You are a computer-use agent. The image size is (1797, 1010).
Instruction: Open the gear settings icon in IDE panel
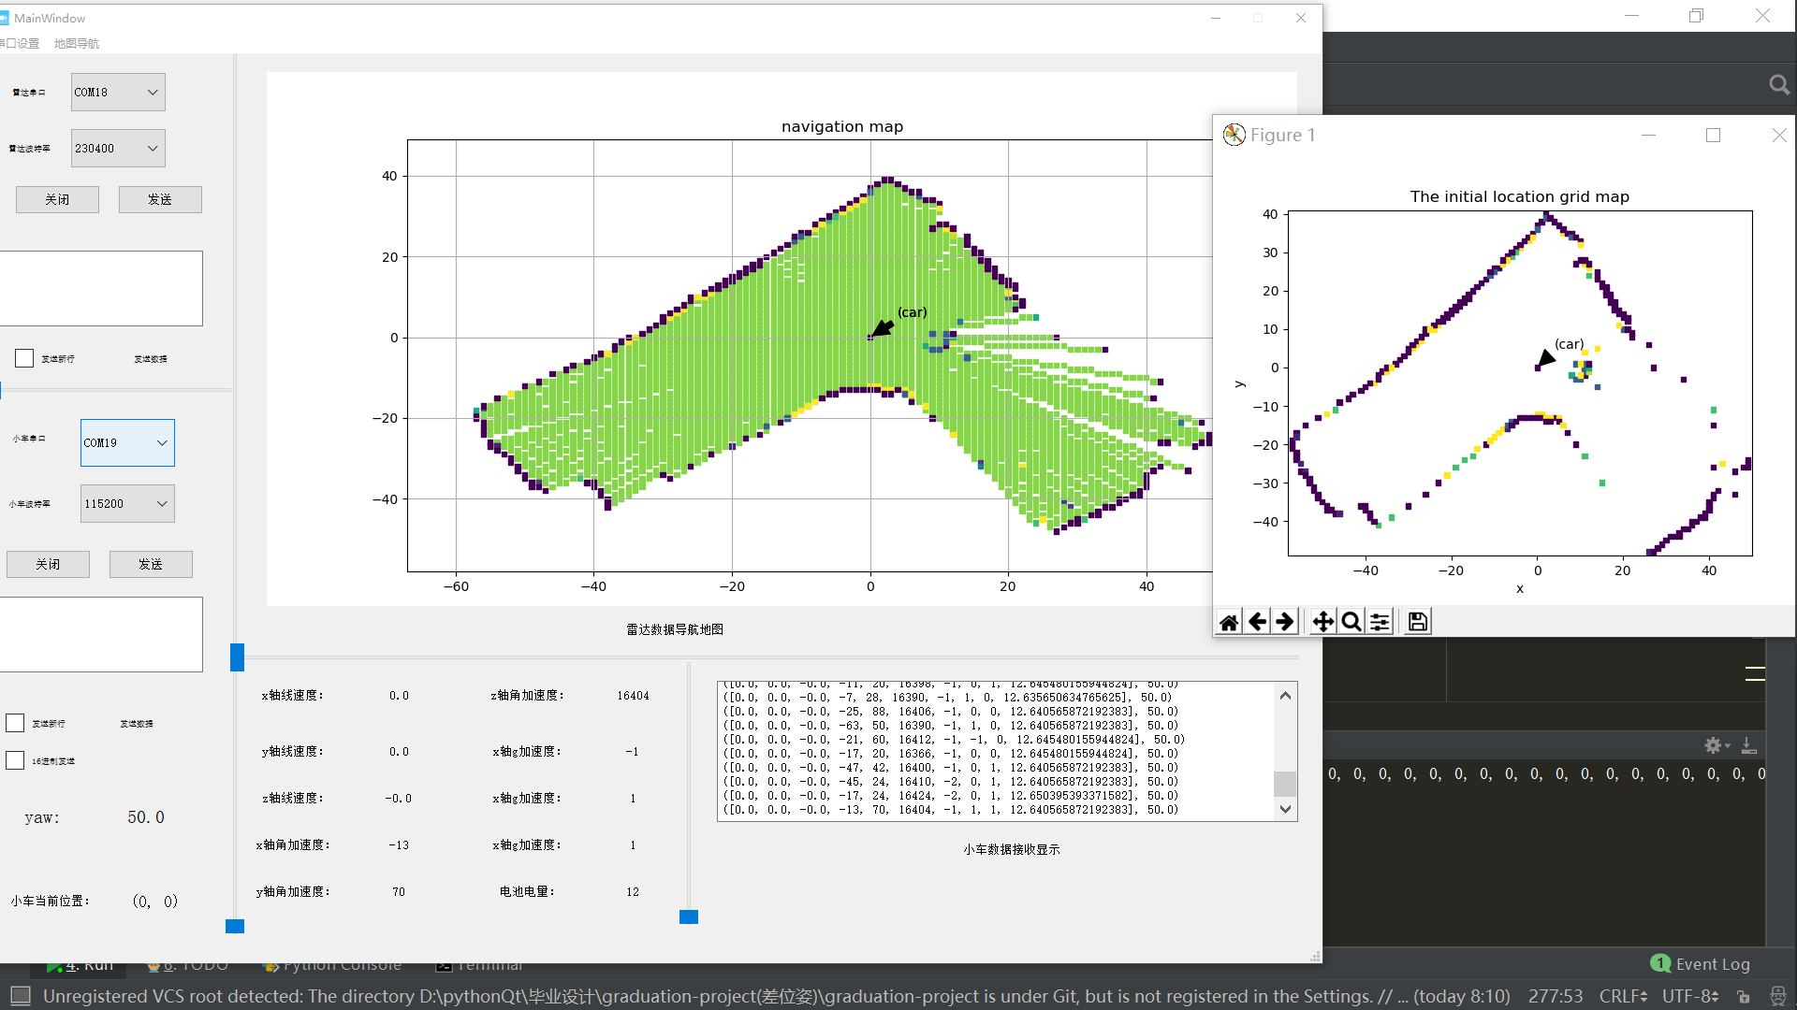(1713, 745)
